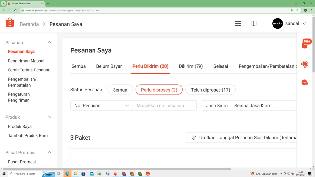The image size is (315, 177).
Task: Click the zoom magnifier icon in address bar
Action: click(292, 10)
